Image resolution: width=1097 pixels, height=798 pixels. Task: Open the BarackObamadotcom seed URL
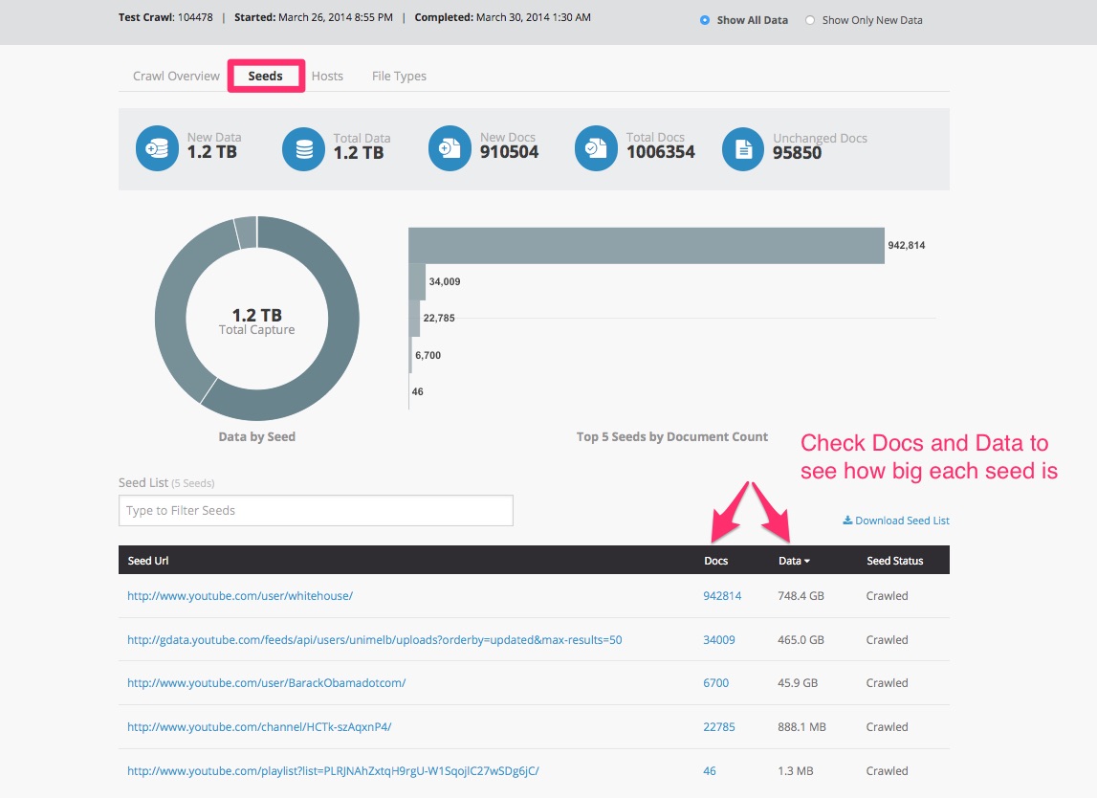coord(267,683)
